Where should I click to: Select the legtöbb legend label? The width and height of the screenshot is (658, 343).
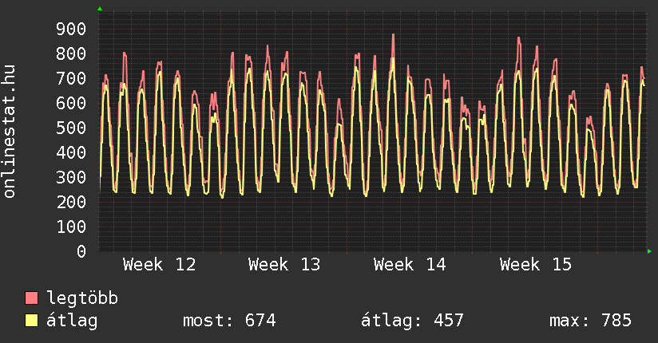[82, 298]
